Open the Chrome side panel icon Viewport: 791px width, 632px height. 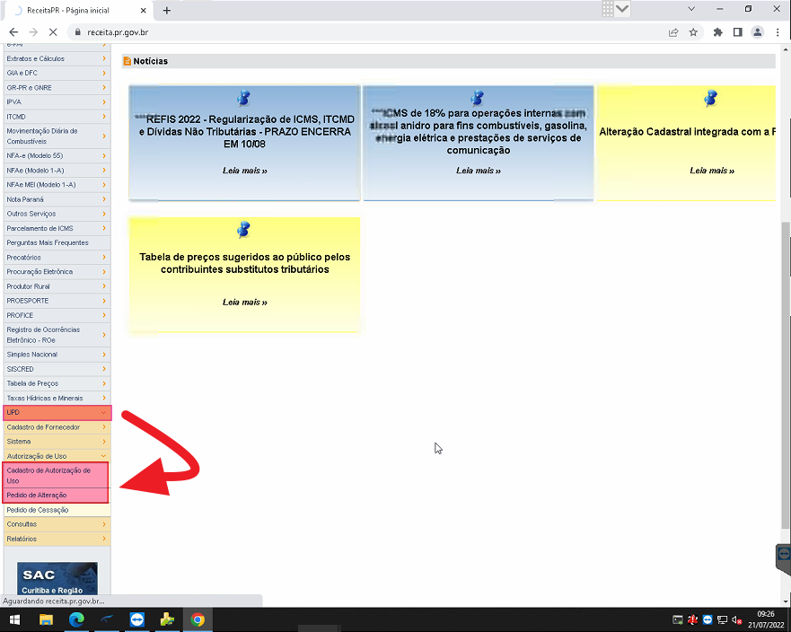coord(737,32)
